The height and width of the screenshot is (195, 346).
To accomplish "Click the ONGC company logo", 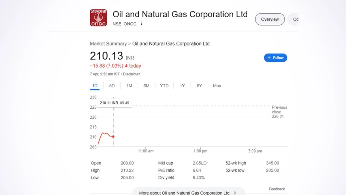I will tap(98, 18).
